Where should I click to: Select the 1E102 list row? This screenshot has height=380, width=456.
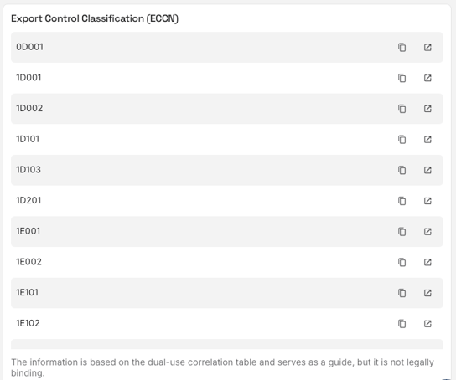[227, 324]
